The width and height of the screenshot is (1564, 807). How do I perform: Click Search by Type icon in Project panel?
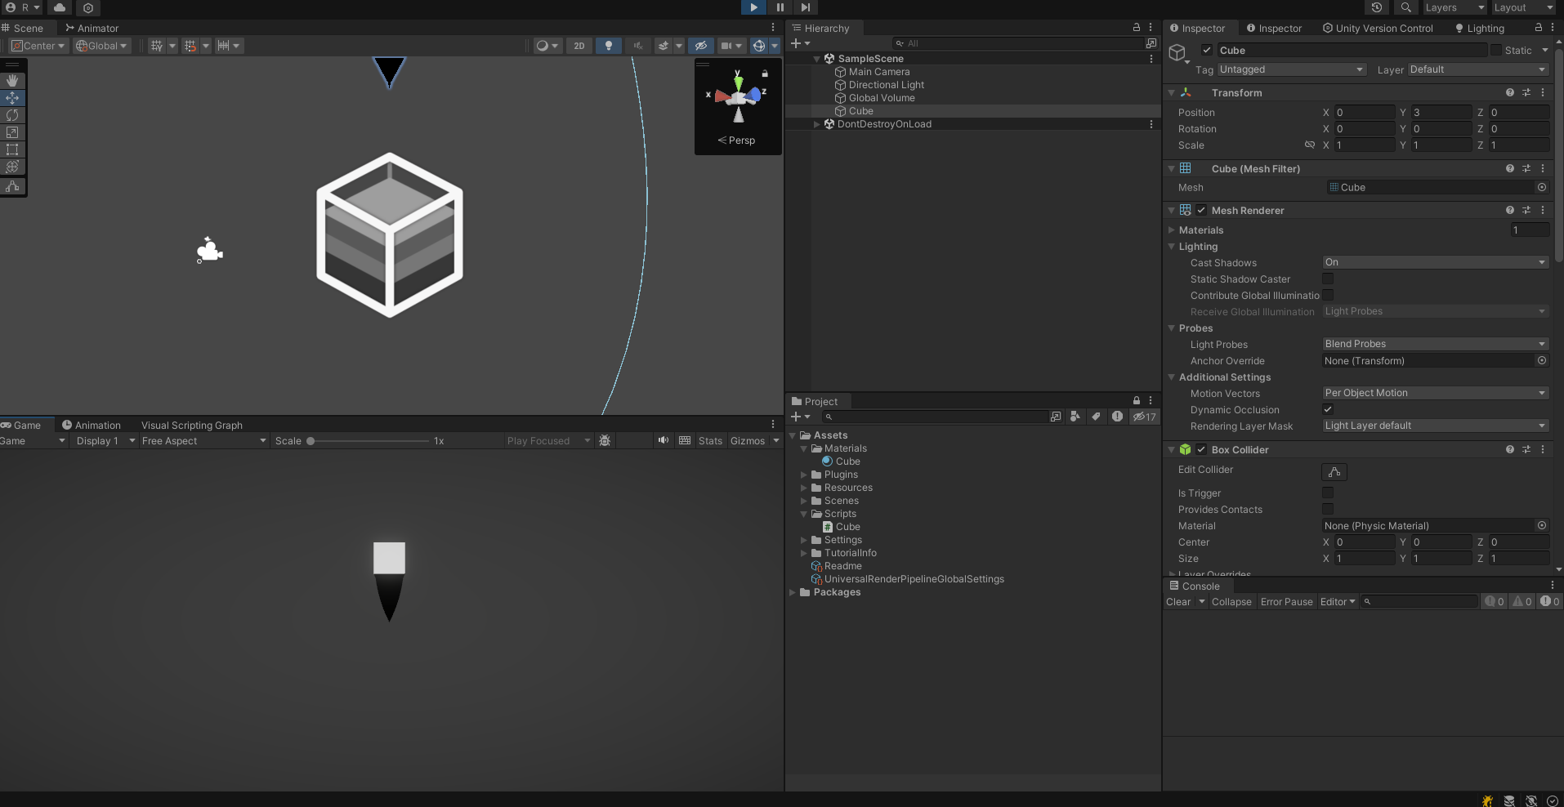click(x=1075, y=417)
